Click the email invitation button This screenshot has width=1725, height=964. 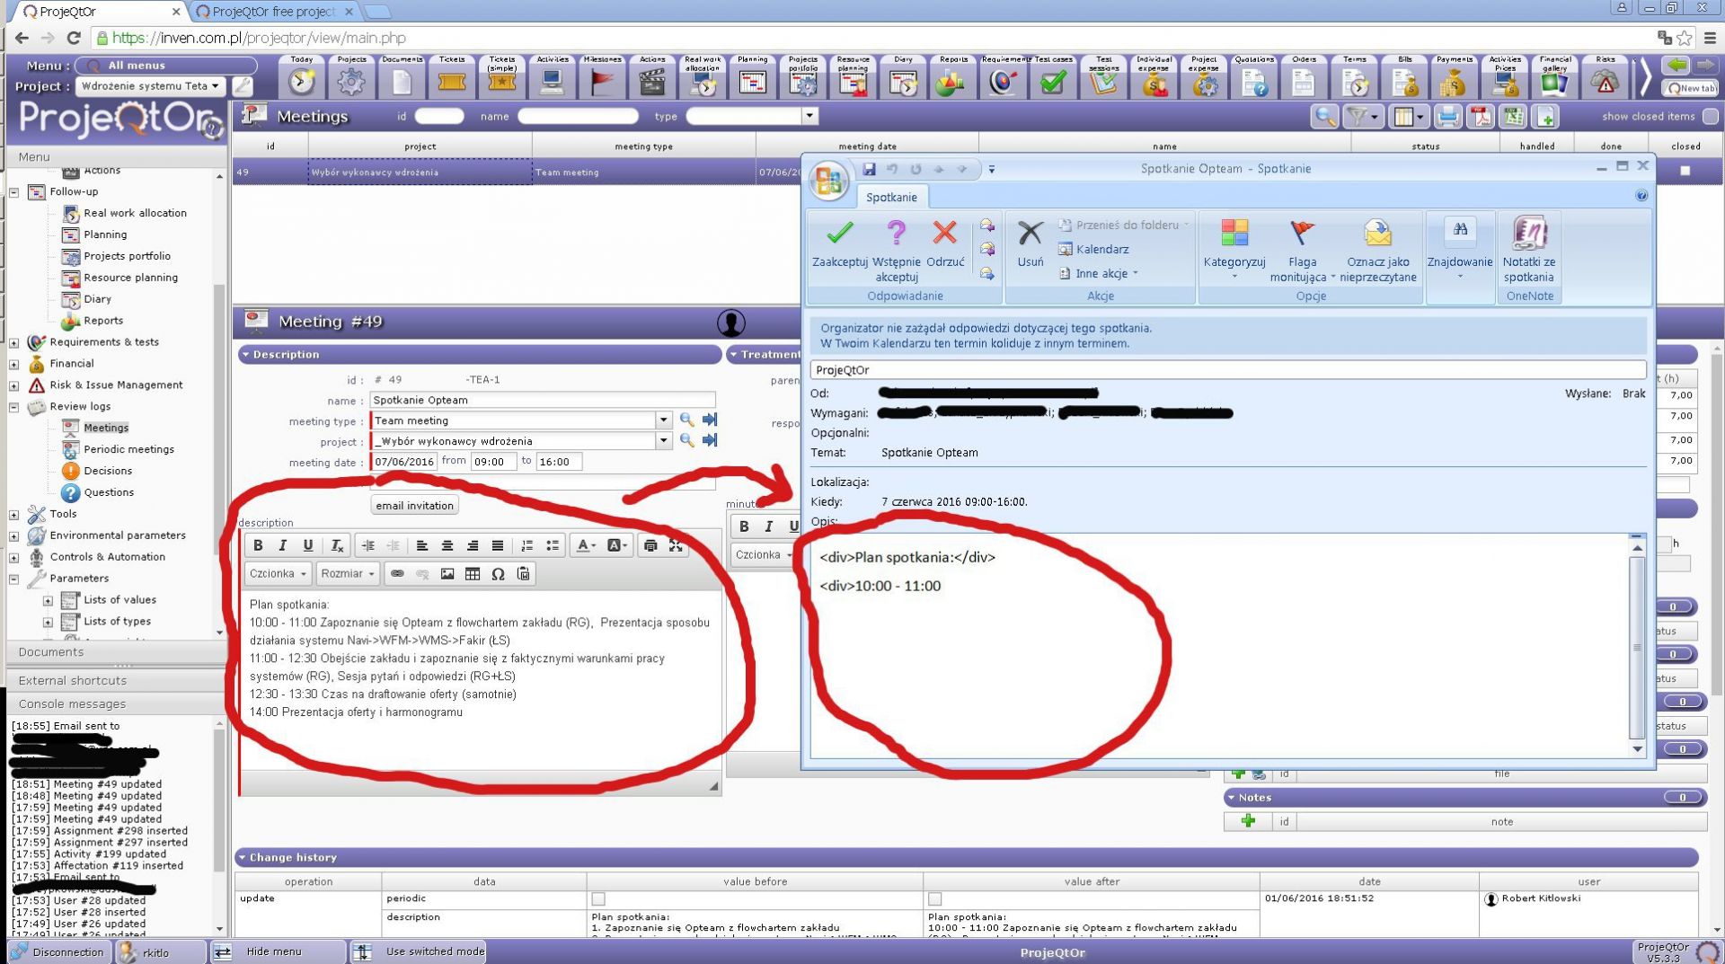415,506
